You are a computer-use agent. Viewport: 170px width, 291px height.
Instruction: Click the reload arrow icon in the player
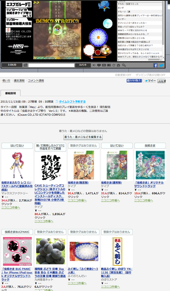click(114, 65)
